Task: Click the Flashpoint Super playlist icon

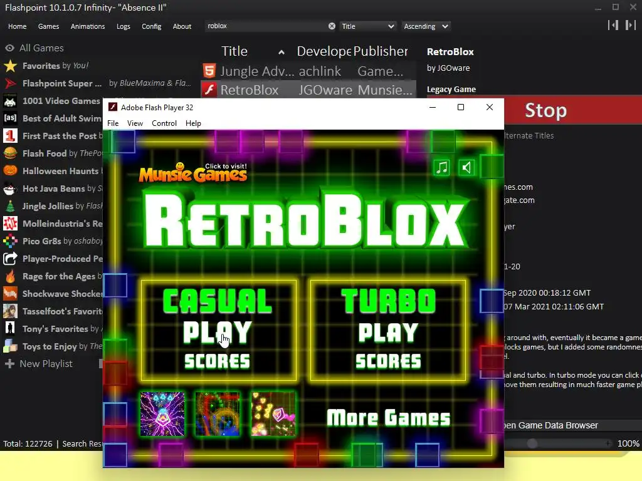Action: click(x=10, y=83)
